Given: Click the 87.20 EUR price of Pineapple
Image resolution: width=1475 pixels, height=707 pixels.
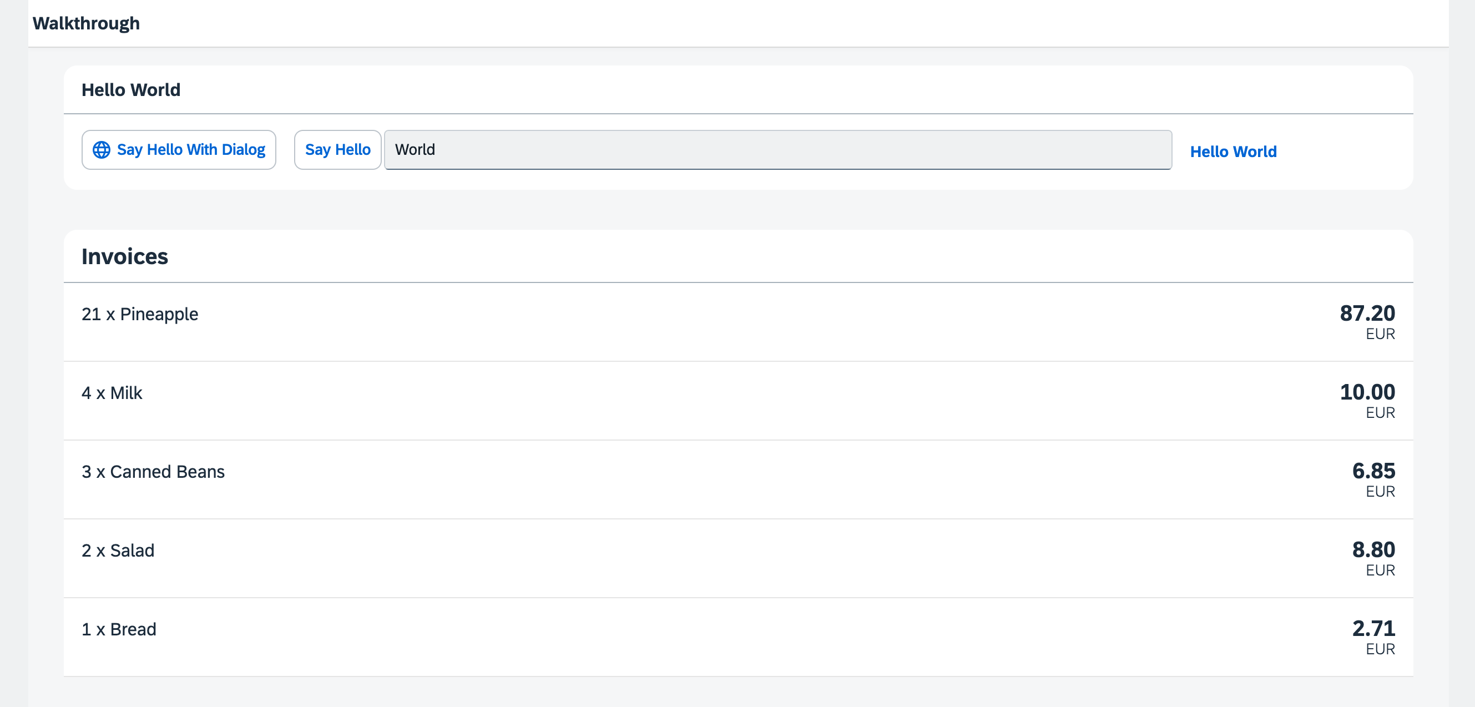Looking at the screenshot, I should (x=1367, y=314).
